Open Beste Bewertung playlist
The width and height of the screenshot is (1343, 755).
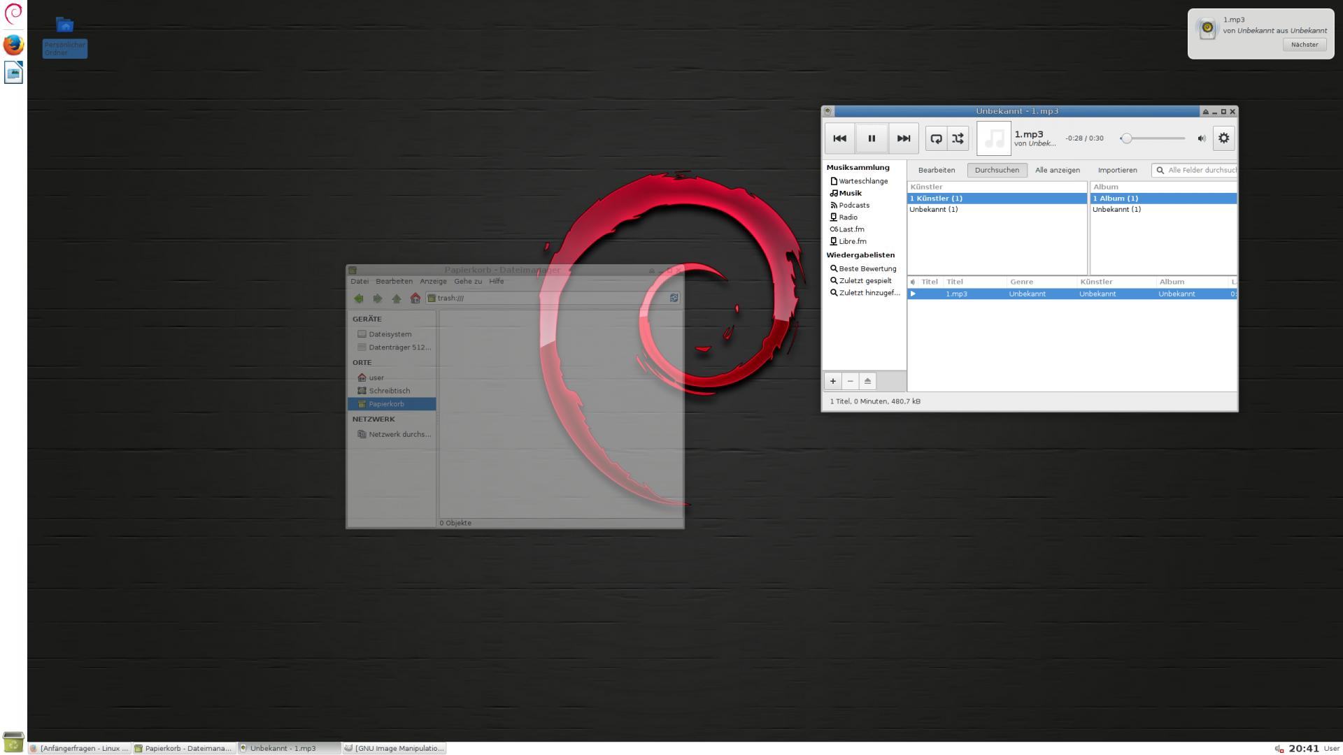(866, 268)
